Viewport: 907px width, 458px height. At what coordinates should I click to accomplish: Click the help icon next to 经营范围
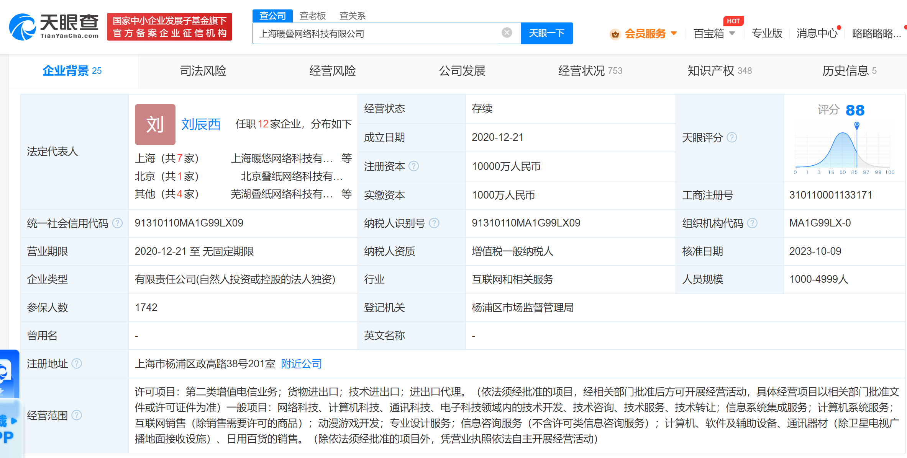point(77,415)
